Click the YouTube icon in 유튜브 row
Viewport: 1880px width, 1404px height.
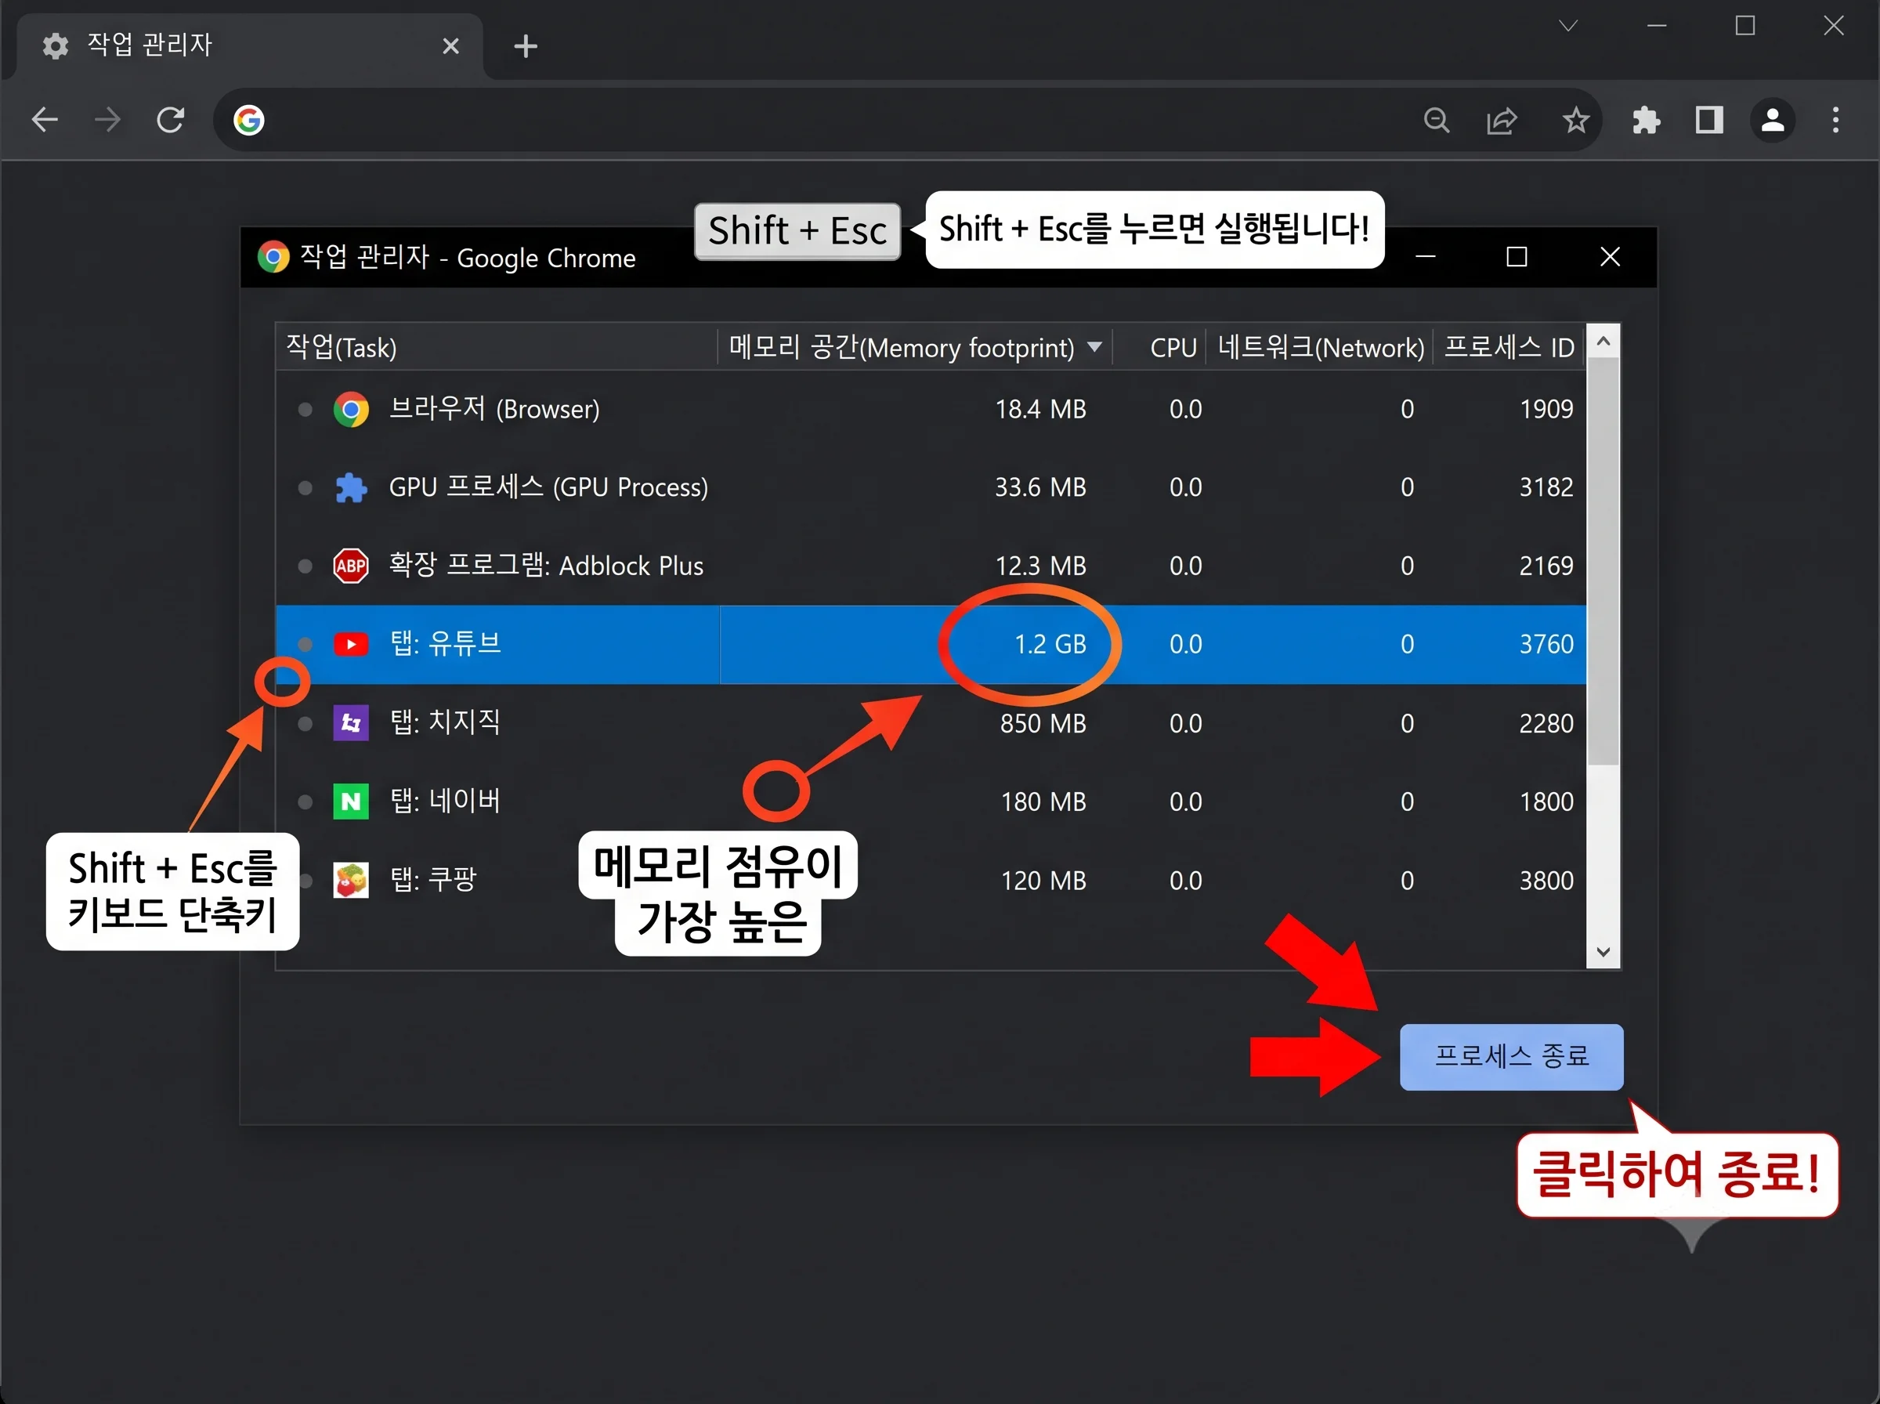[x=351, y=644]
